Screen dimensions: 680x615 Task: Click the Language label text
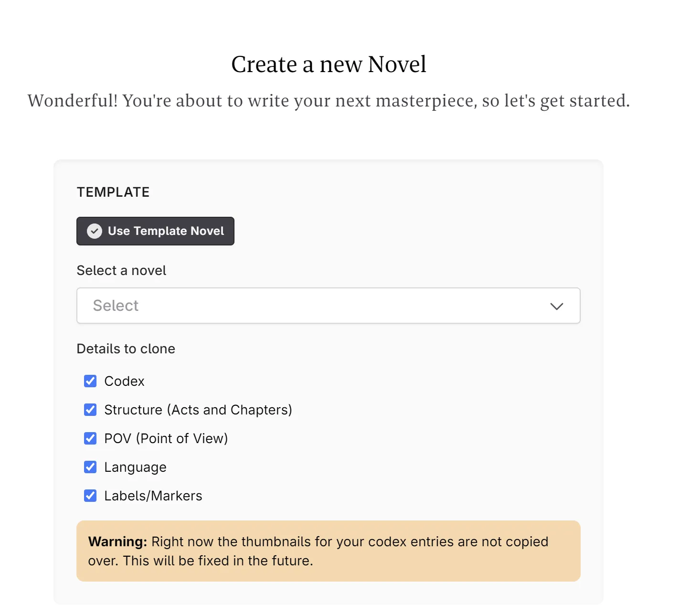tap(135, 467)
